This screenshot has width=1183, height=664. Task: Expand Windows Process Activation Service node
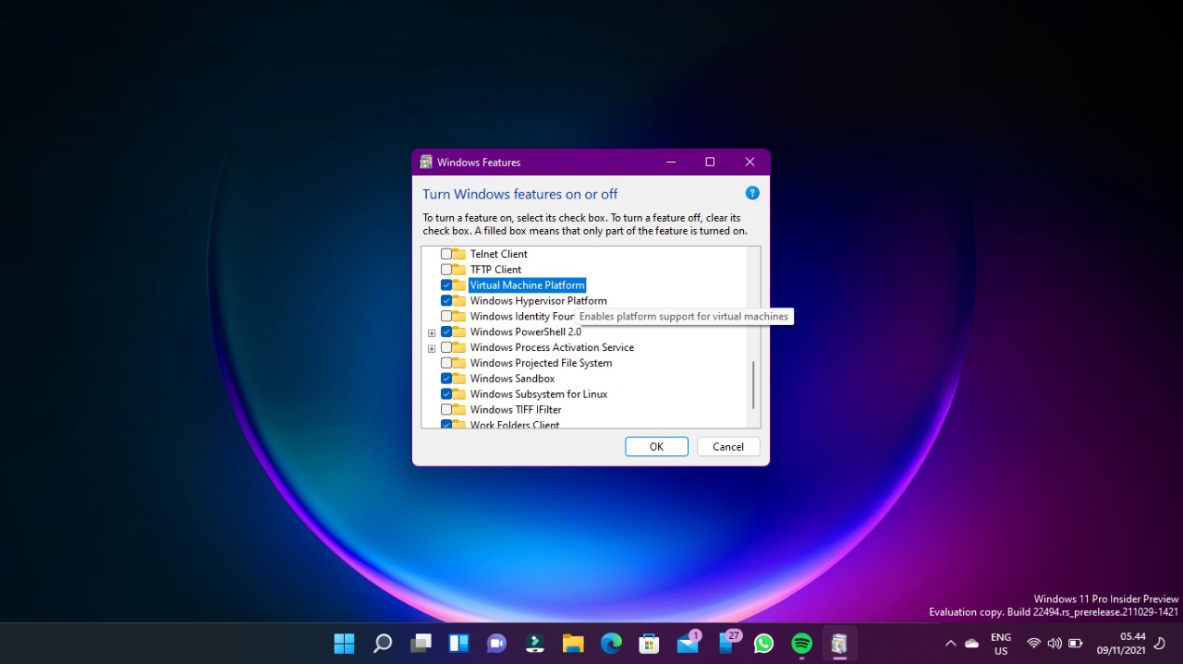point(432,348)
